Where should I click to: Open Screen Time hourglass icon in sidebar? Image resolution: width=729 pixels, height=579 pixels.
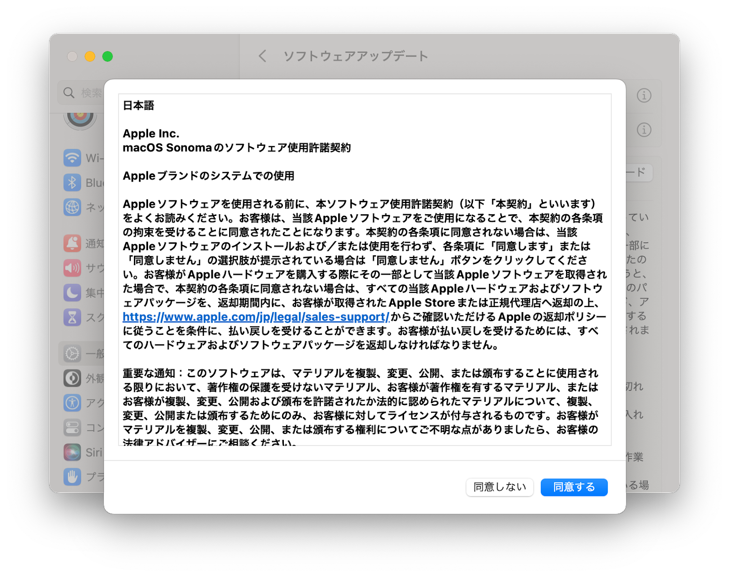(72, 317)
